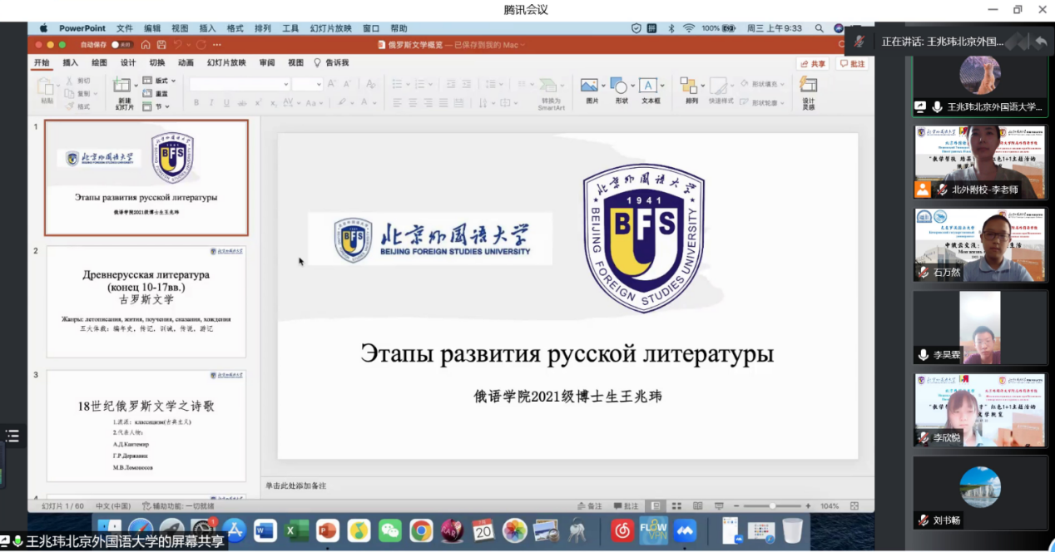Select slide 3 thumbnail 18世纪俄罗斯文学之诗歌
Viewport: 1055px width, 552px height.
146,426
